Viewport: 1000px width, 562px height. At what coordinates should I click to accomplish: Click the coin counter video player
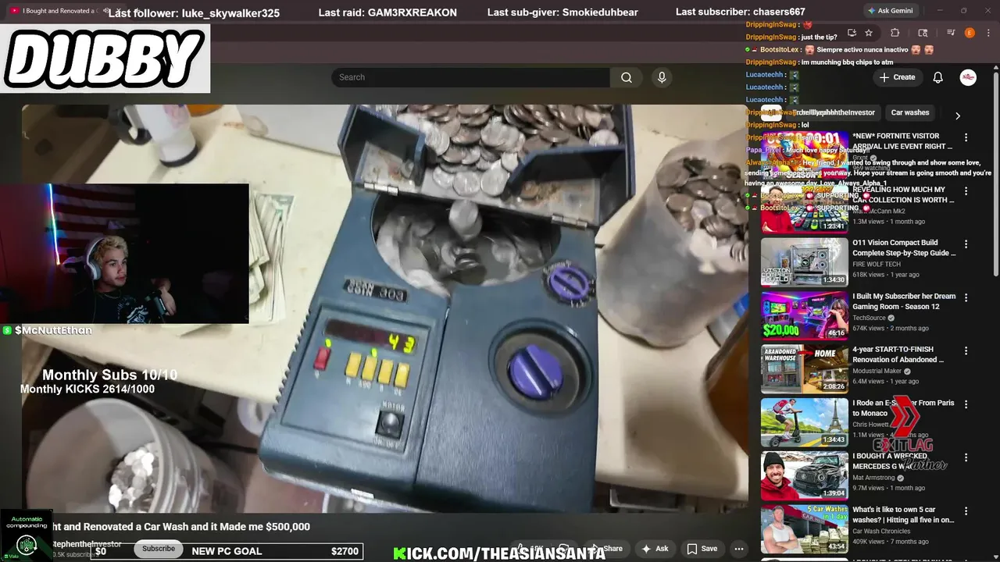pyautogui.click(x=385, y=308)
